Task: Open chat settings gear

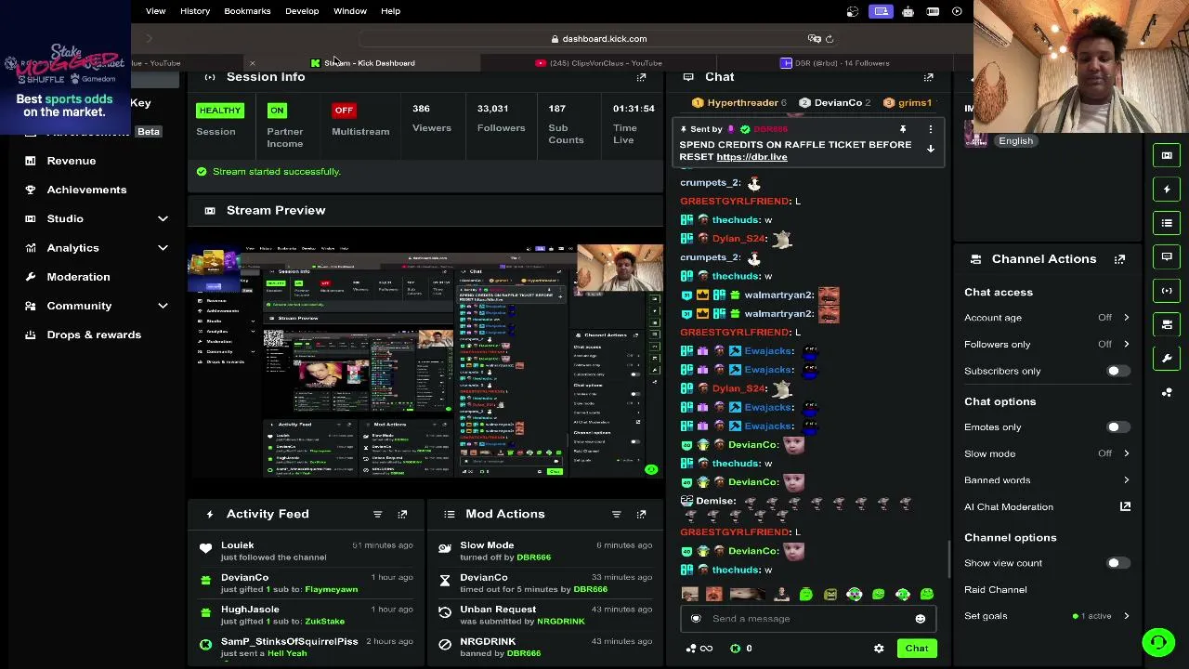Action: pos(879,649)
